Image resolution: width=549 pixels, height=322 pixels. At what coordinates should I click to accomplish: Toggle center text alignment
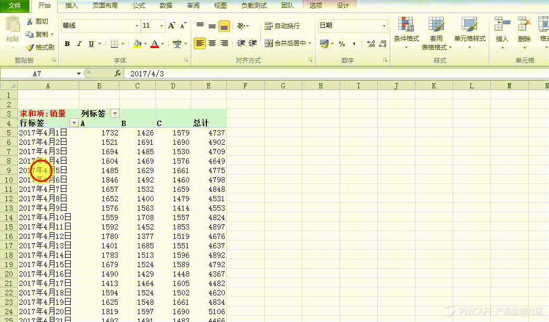[x=212, y=43]
